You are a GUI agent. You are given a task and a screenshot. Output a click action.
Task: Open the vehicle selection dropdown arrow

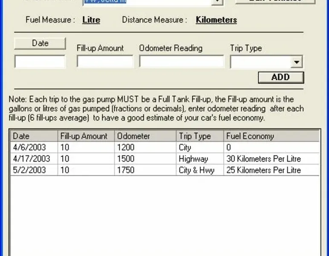[218, 2]
